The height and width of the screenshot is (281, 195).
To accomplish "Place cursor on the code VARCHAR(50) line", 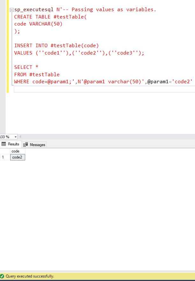I will (x=38, y=24).
